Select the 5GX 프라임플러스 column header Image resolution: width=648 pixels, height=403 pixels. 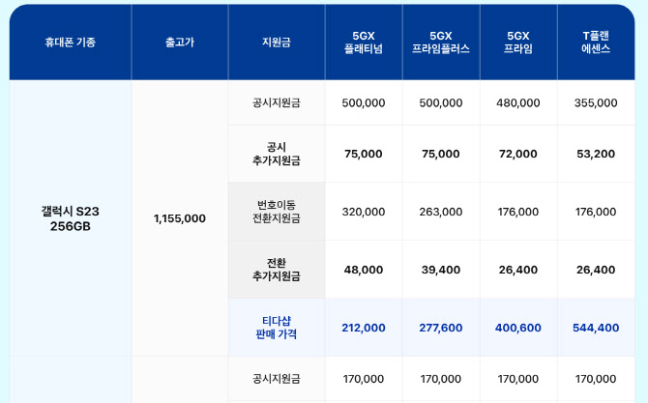click(441, 43)
